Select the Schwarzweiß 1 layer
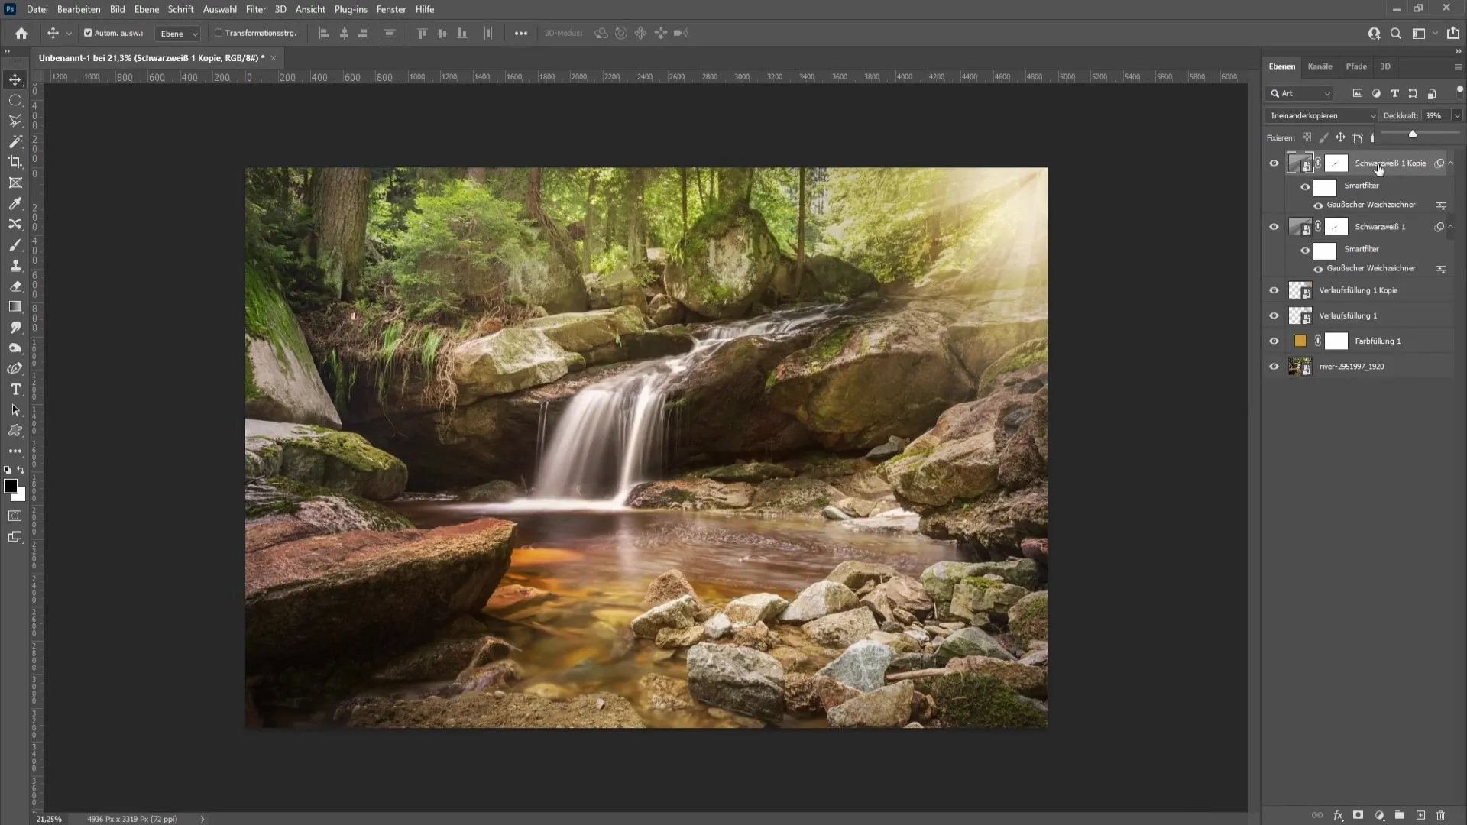The height and width of the screenshot is (825, 1467). pos(1384,227)
